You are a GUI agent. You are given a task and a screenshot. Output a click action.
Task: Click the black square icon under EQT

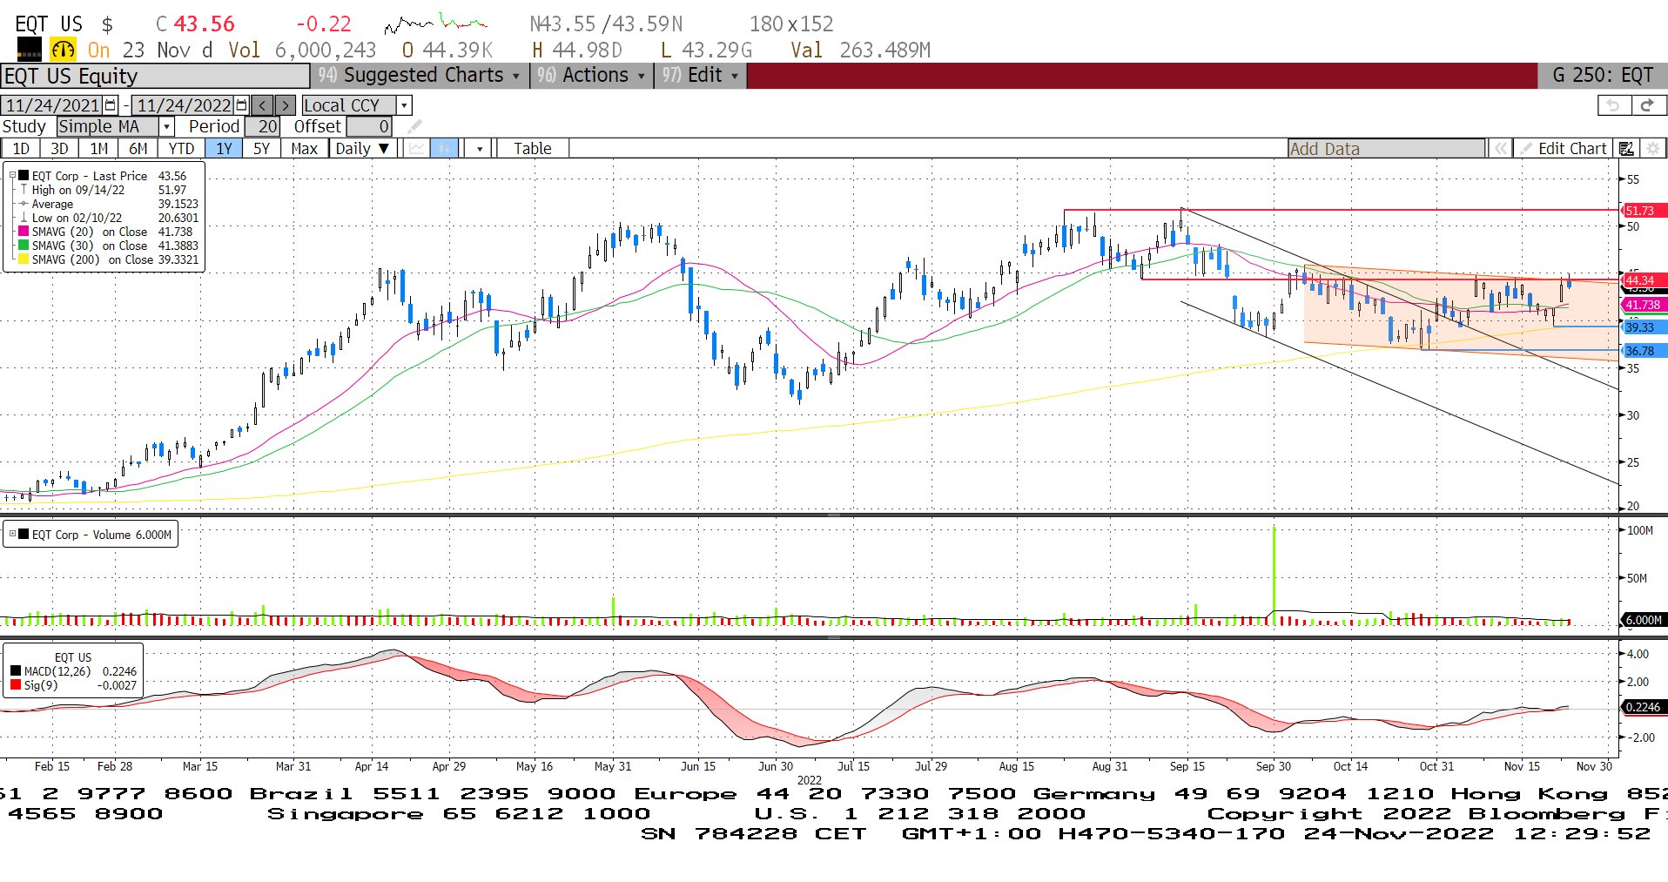pyautogui.click(x=30, y=50)
